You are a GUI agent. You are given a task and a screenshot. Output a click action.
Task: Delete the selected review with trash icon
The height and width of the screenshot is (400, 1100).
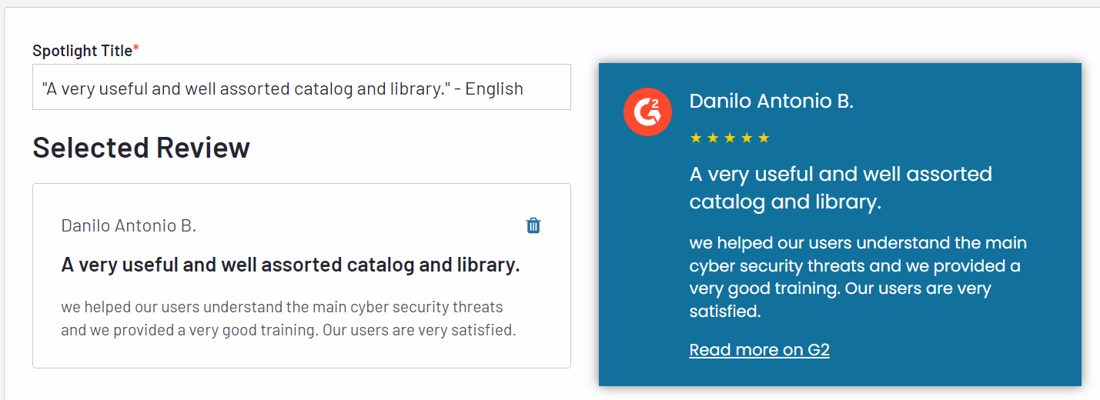(x=533, y=225)
